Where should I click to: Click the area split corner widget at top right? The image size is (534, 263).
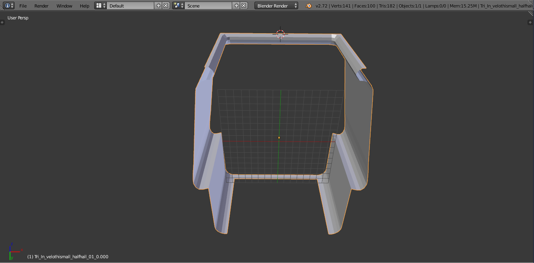point(531,13)
